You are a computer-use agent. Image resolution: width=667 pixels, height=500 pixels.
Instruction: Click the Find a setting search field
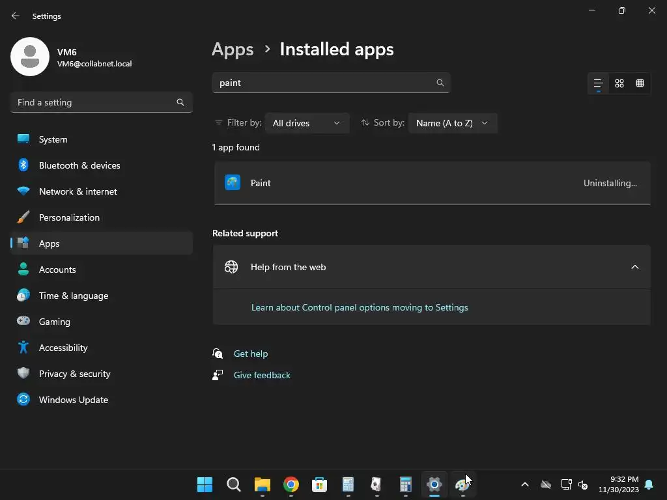pyautogui.click(x=101, y=102)
